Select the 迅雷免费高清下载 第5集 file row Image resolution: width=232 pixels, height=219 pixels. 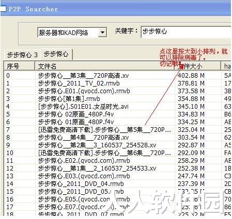tap(104, 130)
